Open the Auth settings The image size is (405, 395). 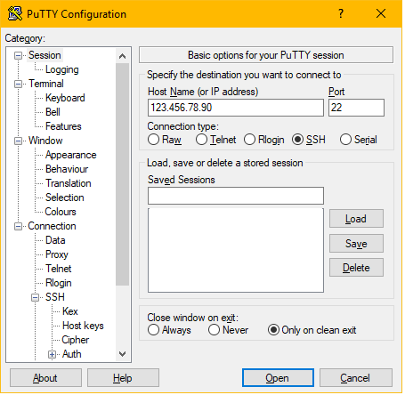tap(72, 354)
